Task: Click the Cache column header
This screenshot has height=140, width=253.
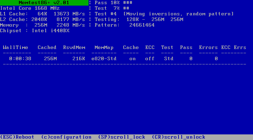Action: (131, 47)
